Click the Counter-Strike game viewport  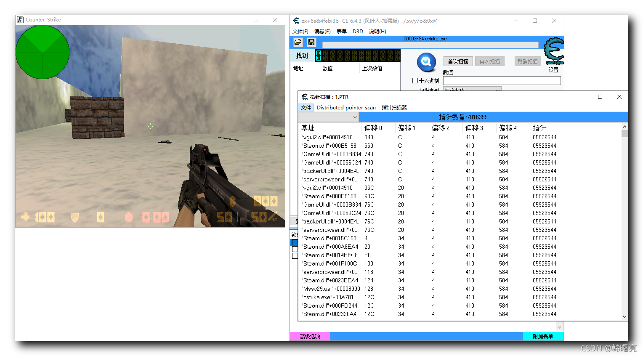tap(150, 126)
